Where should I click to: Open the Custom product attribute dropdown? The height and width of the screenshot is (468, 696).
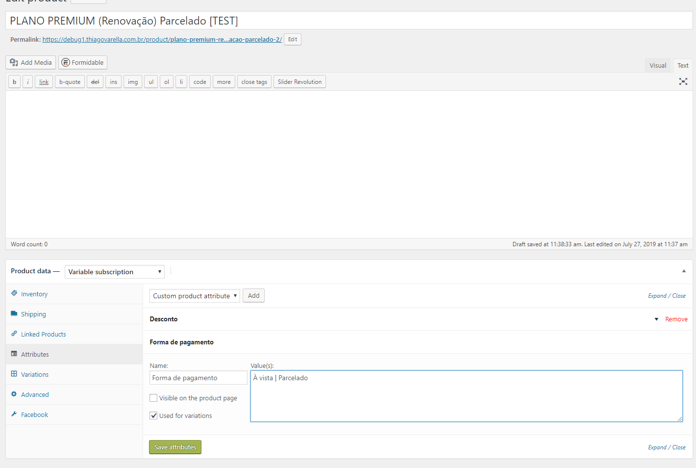tap(195, 296)
